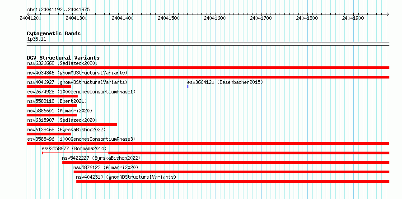Click the 24041400 ruler position
This screenshot has width=402, height=199.
point(122,19)
